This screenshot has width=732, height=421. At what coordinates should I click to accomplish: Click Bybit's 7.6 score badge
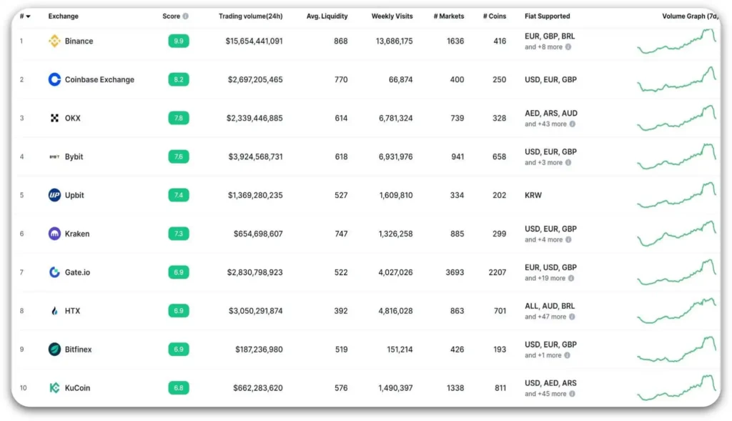pyautogui.click(x=179, y=157)
